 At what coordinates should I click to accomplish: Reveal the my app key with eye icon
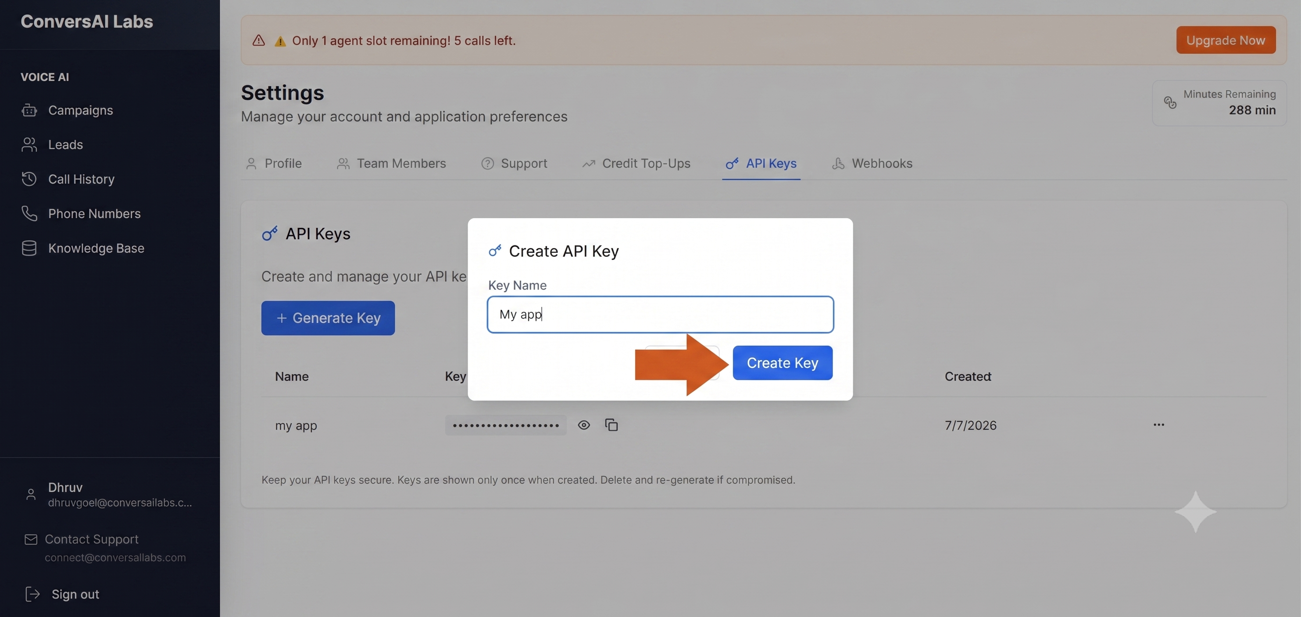tap(584, 425)
